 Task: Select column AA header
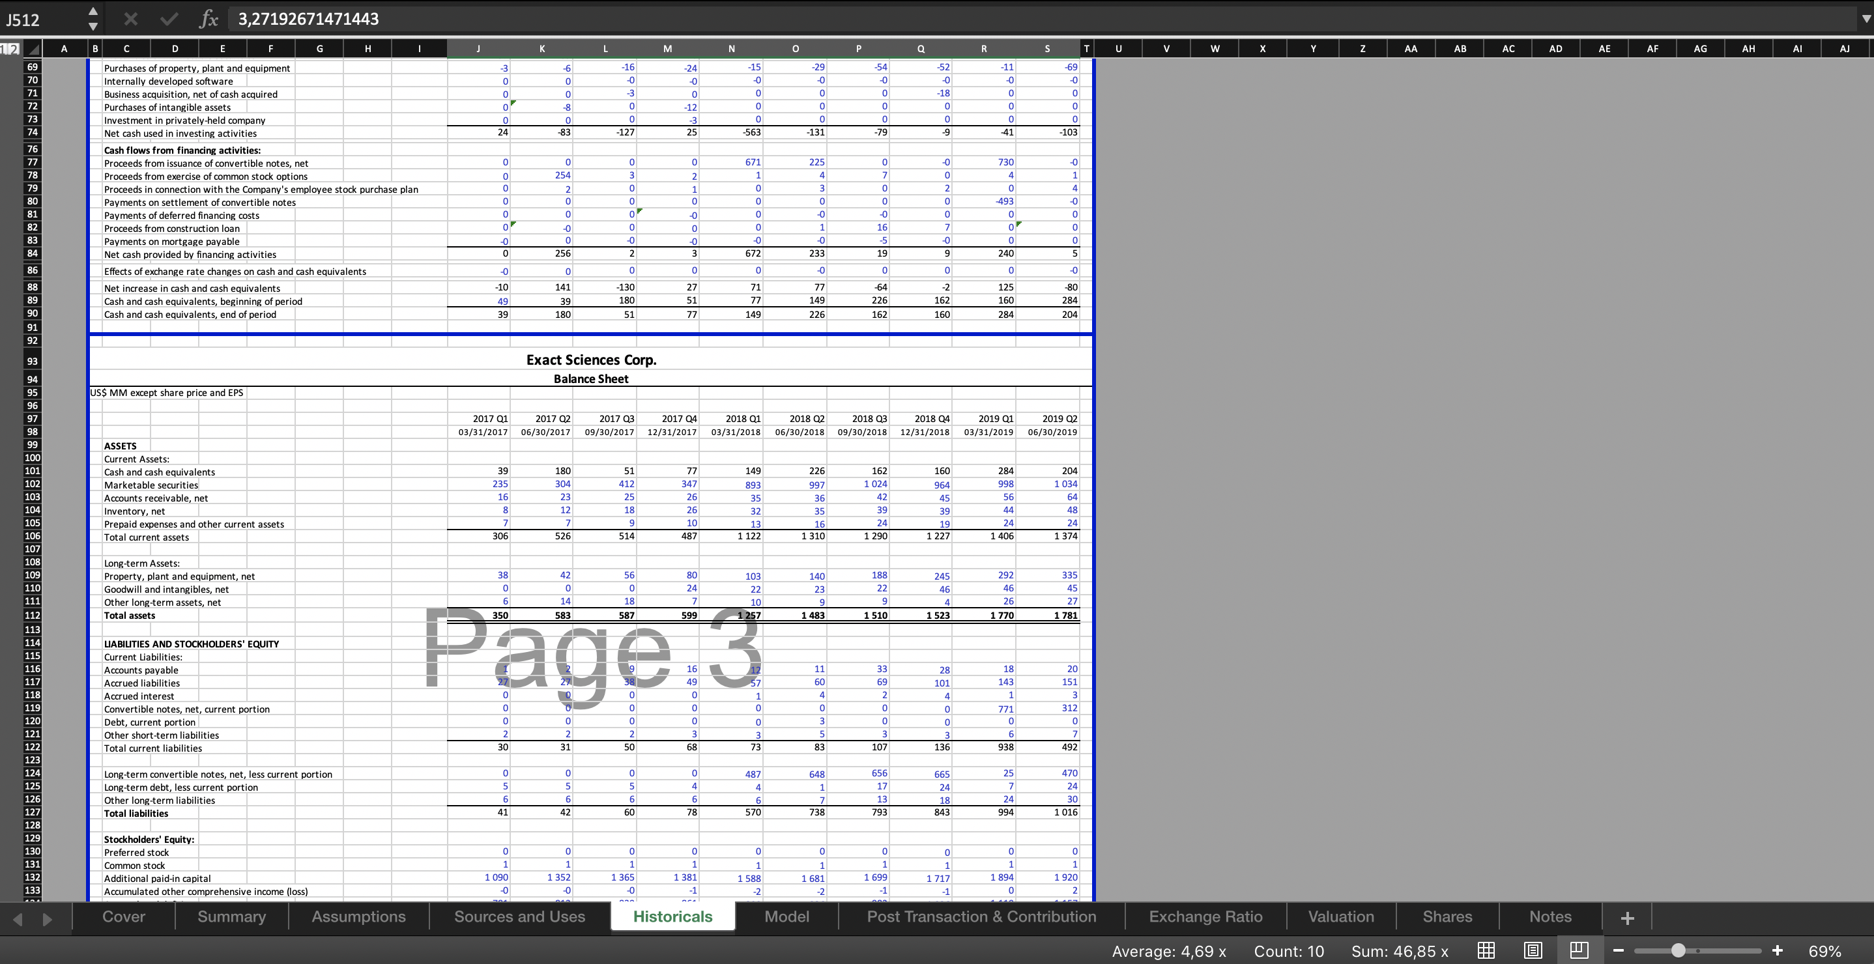[1411, 49]
